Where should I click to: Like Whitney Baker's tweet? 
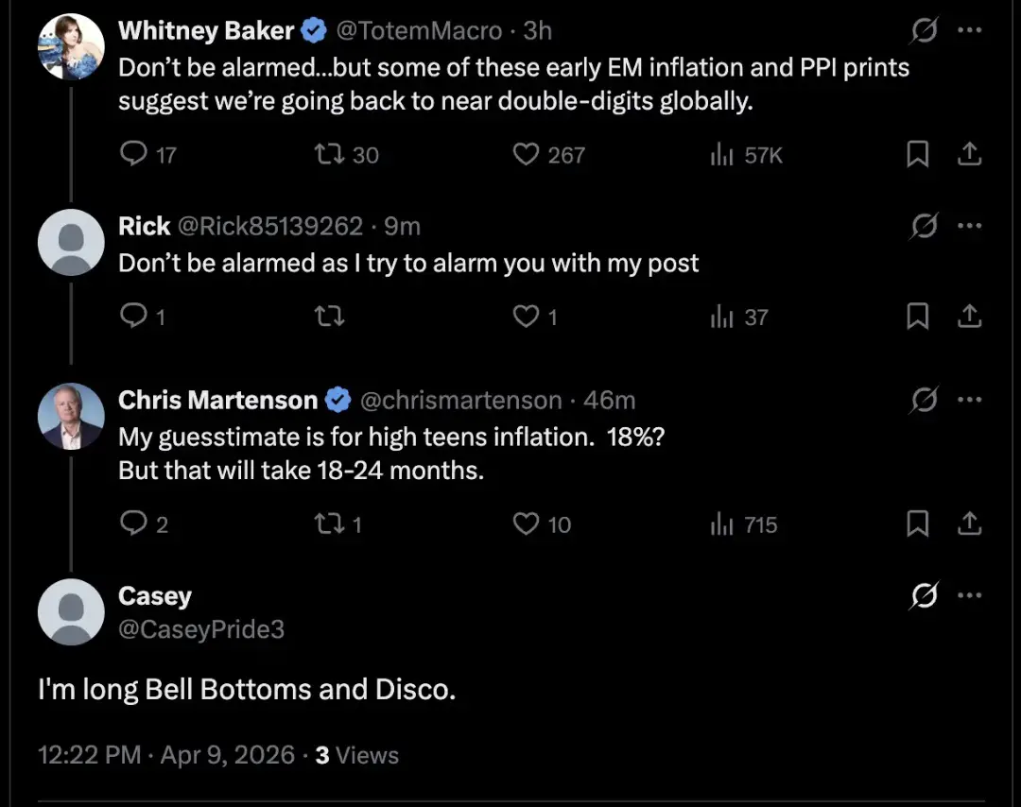click(526, 154)
